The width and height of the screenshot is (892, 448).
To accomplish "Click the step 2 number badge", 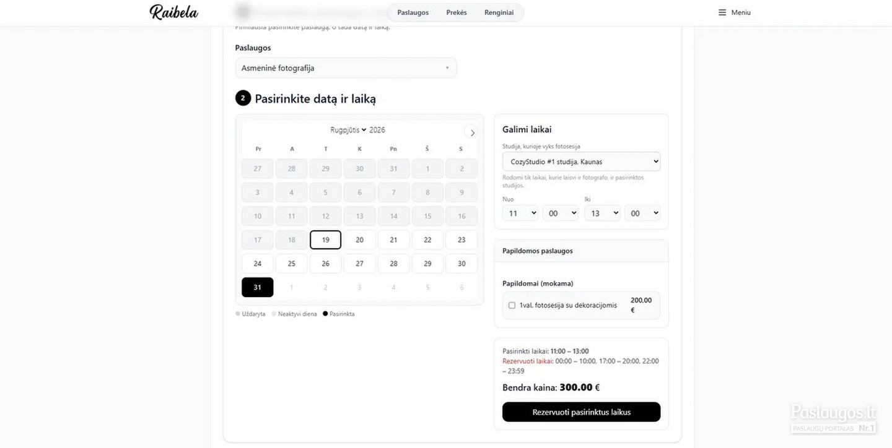I will (243, 98).
